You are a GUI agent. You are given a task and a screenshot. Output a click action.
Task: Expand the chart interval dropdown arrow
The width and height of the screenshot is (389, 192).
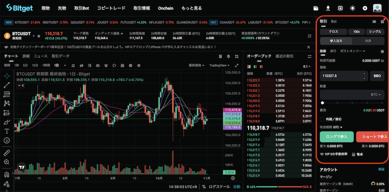[x=65, y=66]
